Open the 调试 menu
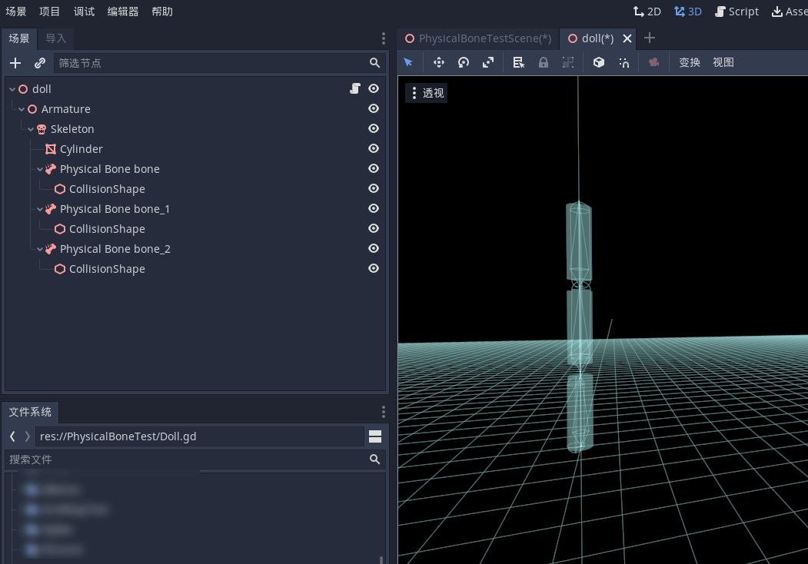The height and width of the screenshot is (564, 808). (84, 12)
